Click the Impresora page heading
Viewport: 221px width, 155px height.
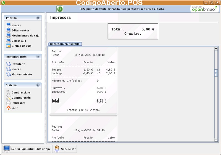pos(60,17)
